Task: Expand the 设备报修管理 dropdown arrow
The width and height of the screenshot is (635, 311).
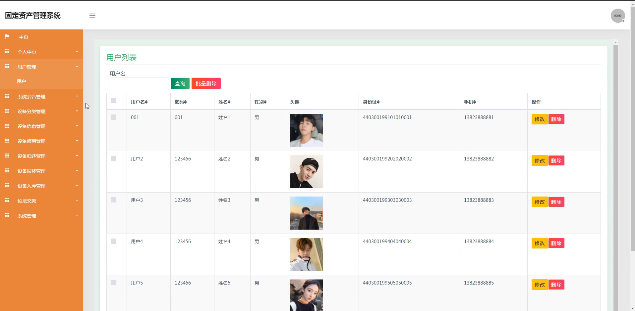Action: pos(77,171)
